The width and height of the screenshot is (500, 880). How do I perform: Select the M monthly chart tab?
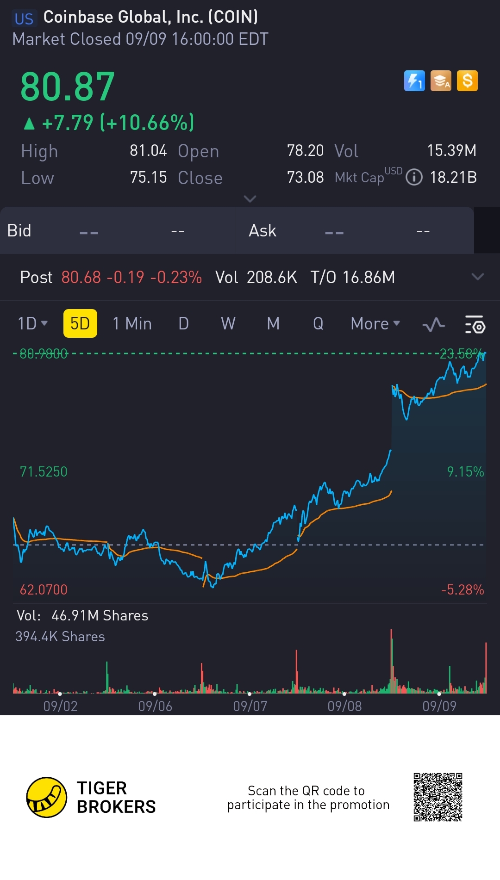[273, 323]
